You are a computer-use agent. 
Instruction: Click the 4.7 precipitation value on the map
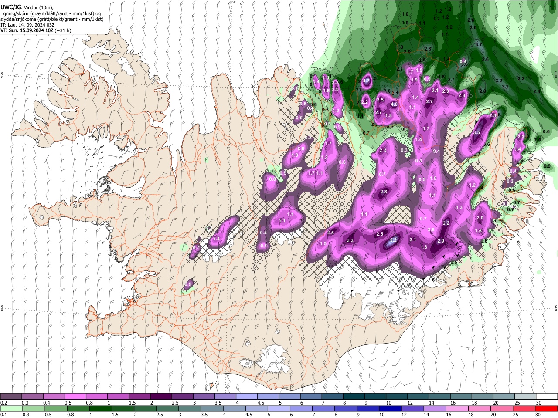click(367, 80)
